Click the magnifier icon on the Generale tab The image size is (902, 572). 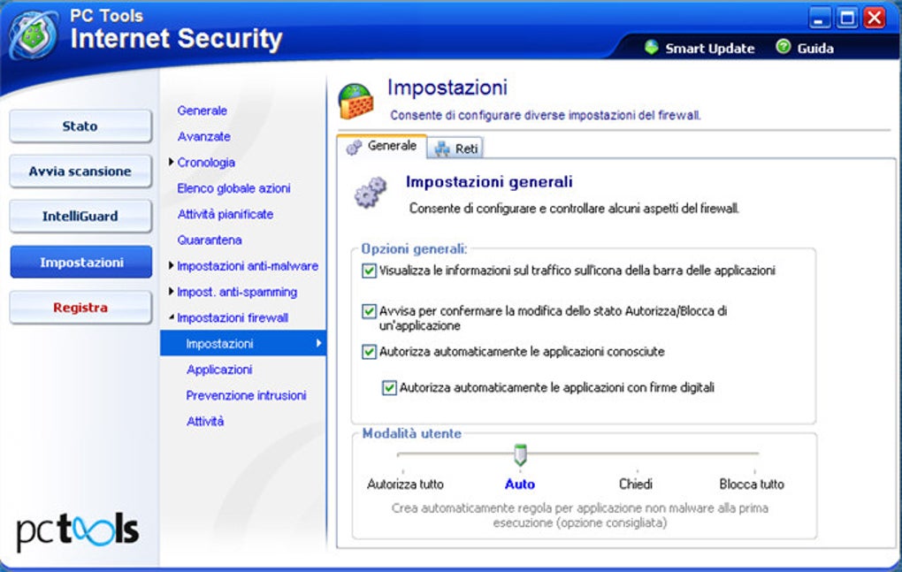point(354,145)
